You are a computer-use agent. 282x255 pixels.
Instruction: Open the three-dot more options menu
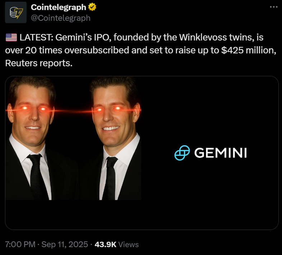pyautogui.click(x=274, y=7)
